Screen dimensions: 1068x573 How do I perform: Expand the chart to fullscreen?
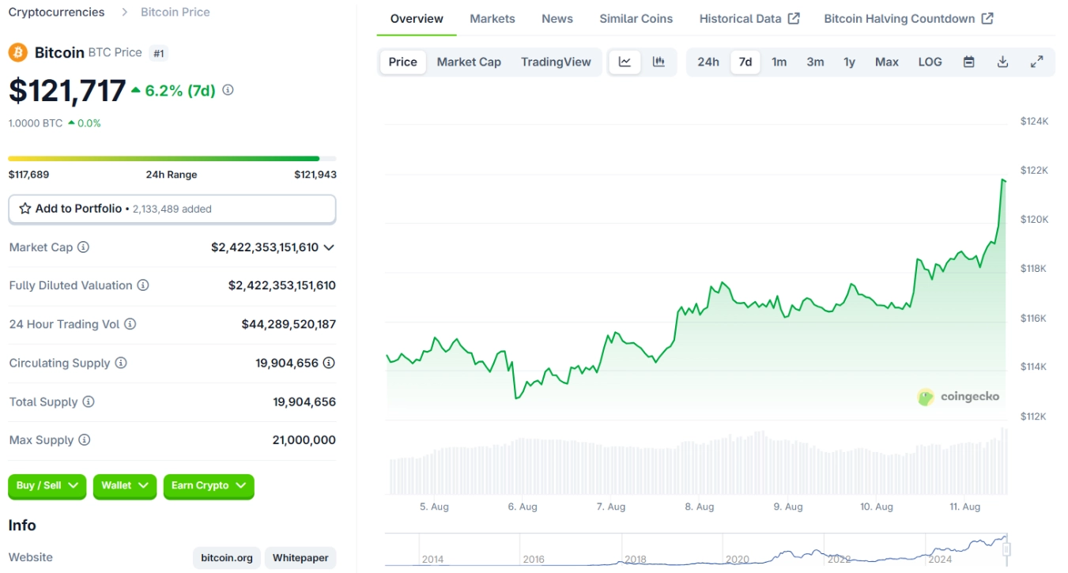click(1036, 62)
